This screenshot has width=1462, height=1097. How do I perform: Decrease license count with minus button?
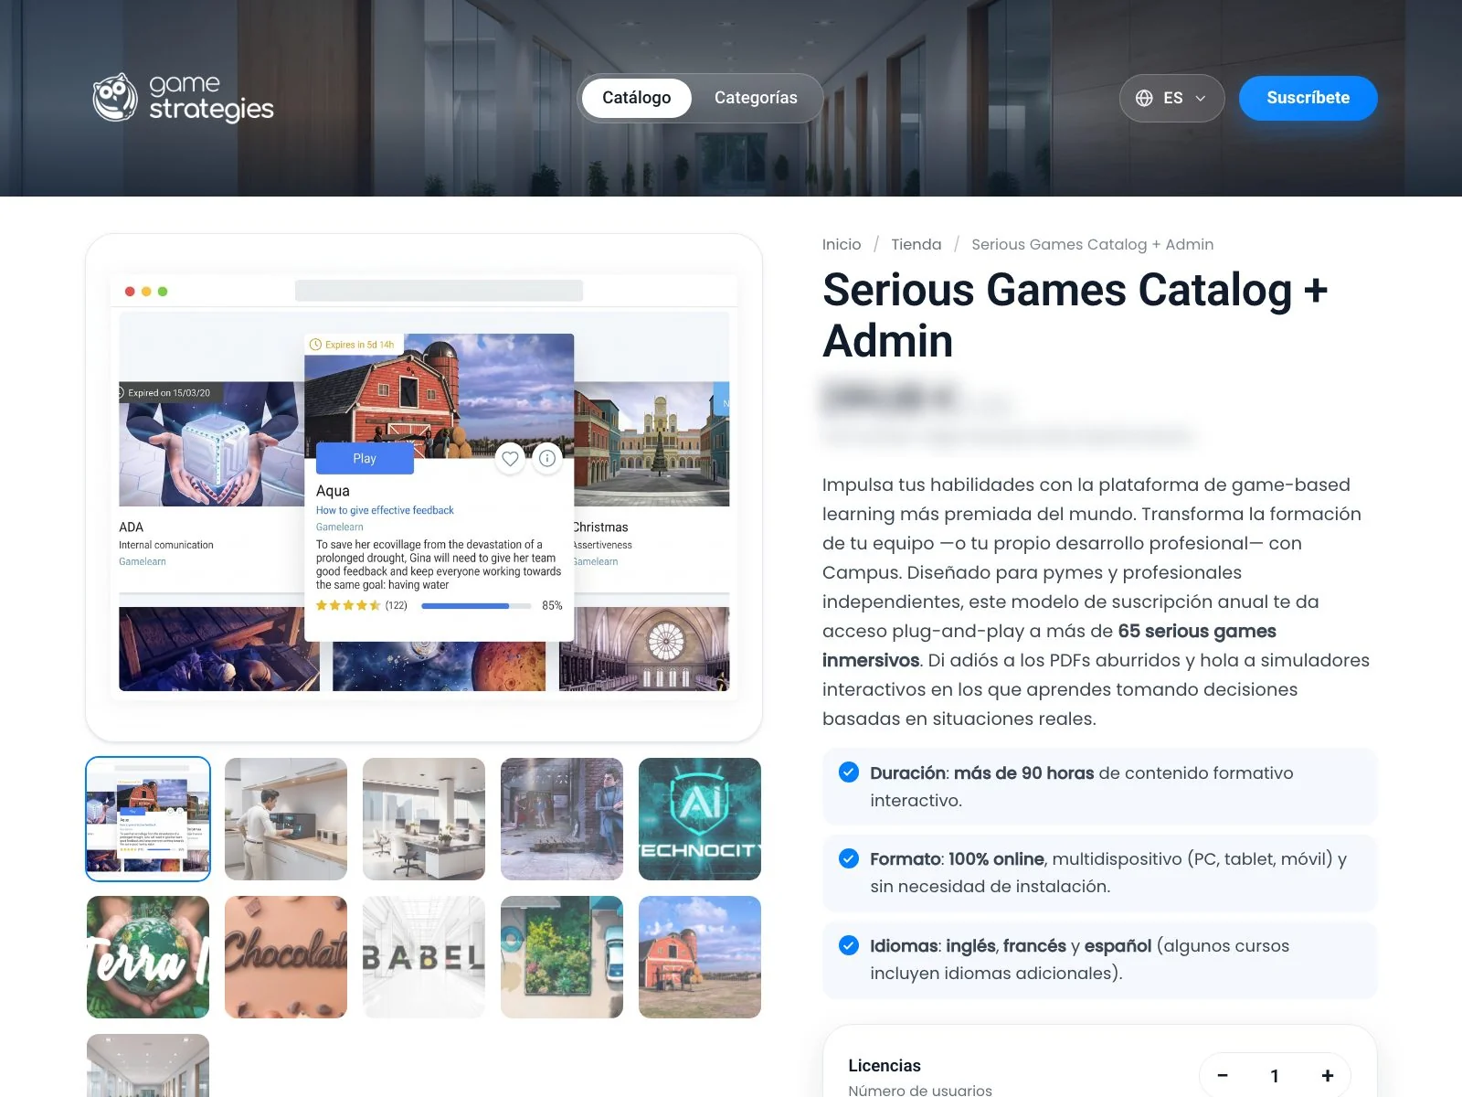click(1223, 1076)
